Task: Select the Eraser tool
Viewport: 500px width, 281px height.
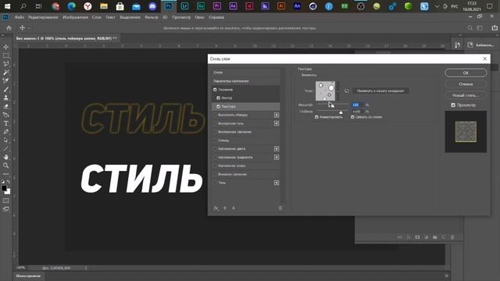Action: [5, 106]
